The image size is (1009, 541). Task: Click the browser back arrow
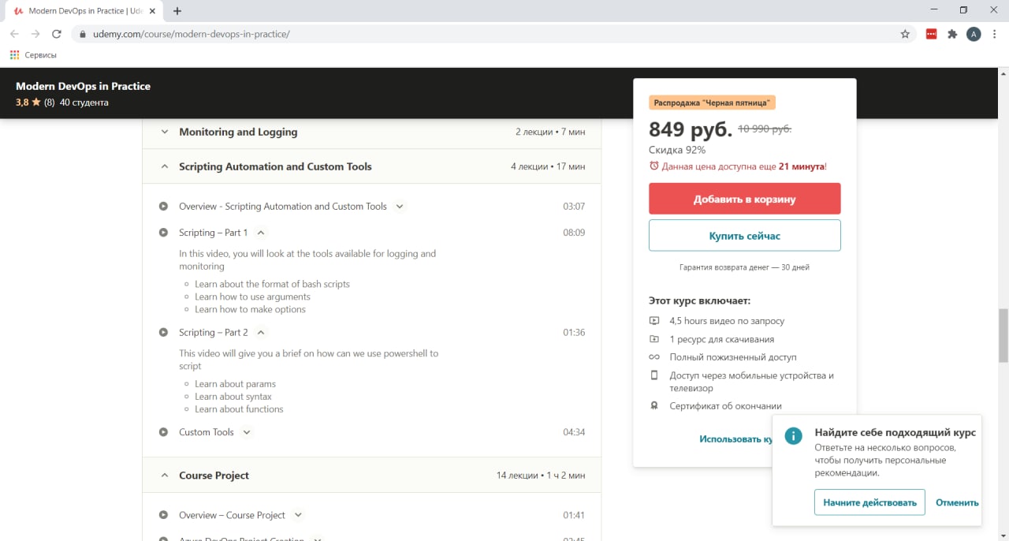click(14, 34)
